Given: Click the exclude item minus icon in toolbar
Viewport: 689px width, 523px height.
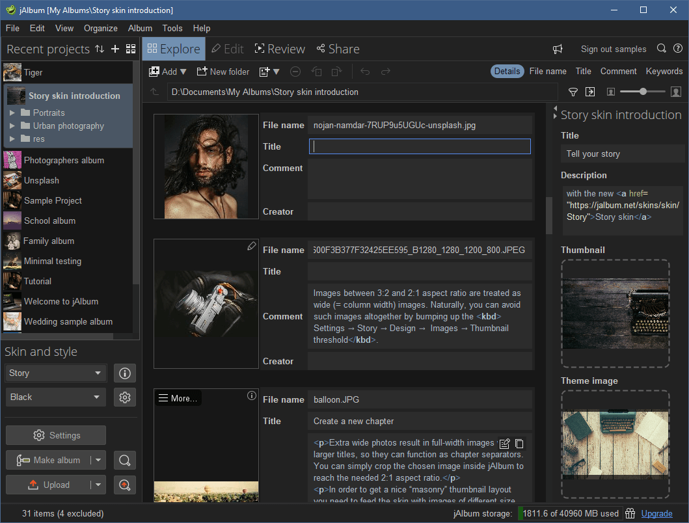Looking at the screenshot, I should tap(295, 72).
